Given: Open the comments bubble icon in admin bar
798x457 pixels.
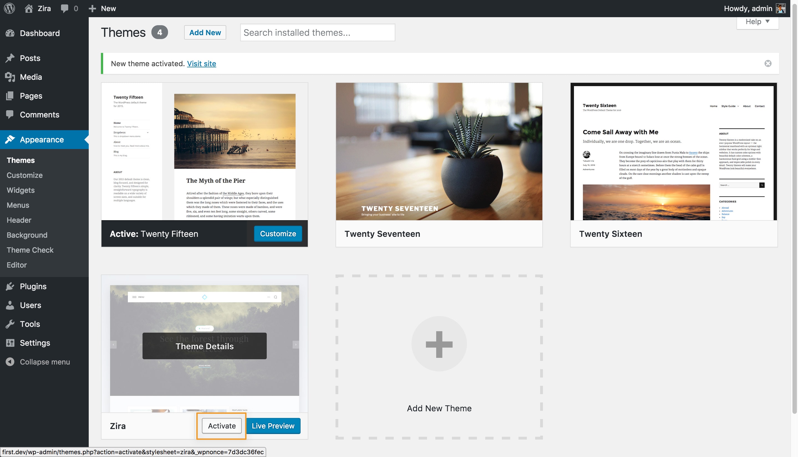Looking at the screenshot, I should pyautogui.click(x=65, y=9).
